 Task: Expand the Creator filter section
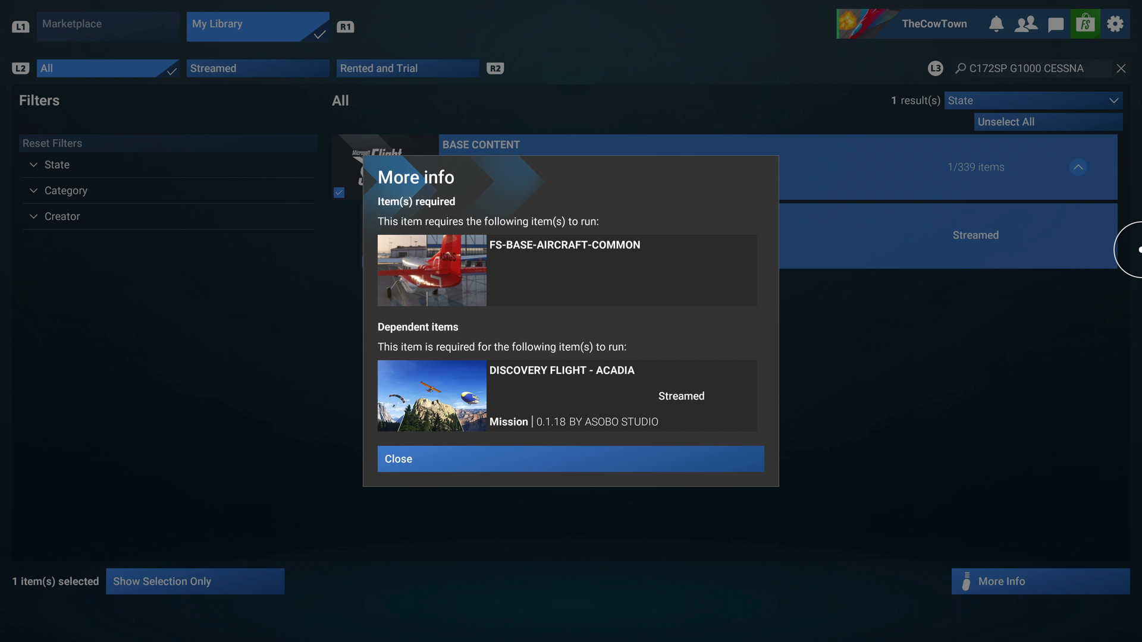point(168,216)
